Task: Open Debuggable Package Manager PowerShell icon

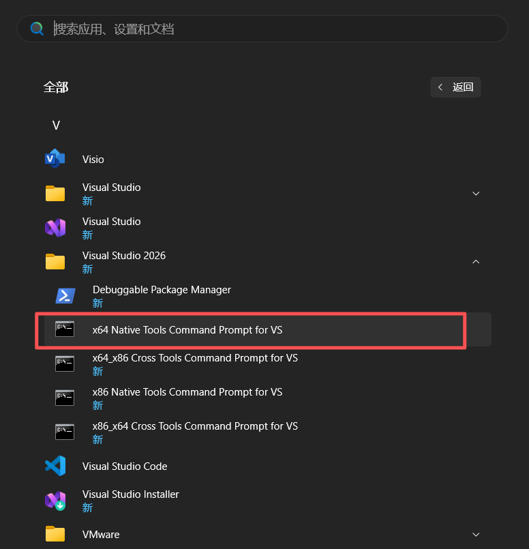Action: click(65, 296)
